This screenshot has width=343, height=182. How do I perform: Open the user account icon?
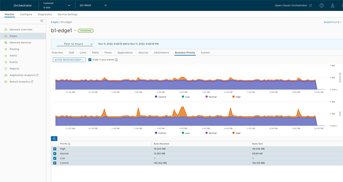[333, 6]
